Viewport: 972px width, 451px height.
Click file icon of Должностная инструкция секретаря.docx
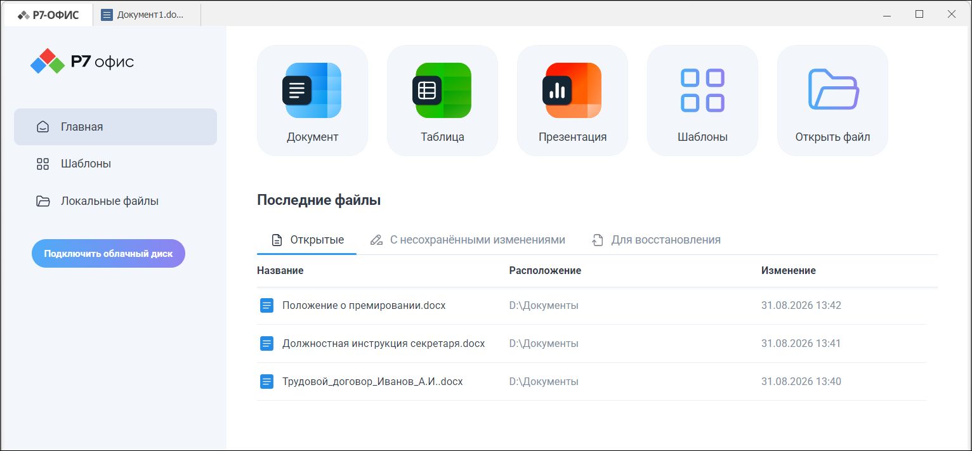tap(266, 344)
